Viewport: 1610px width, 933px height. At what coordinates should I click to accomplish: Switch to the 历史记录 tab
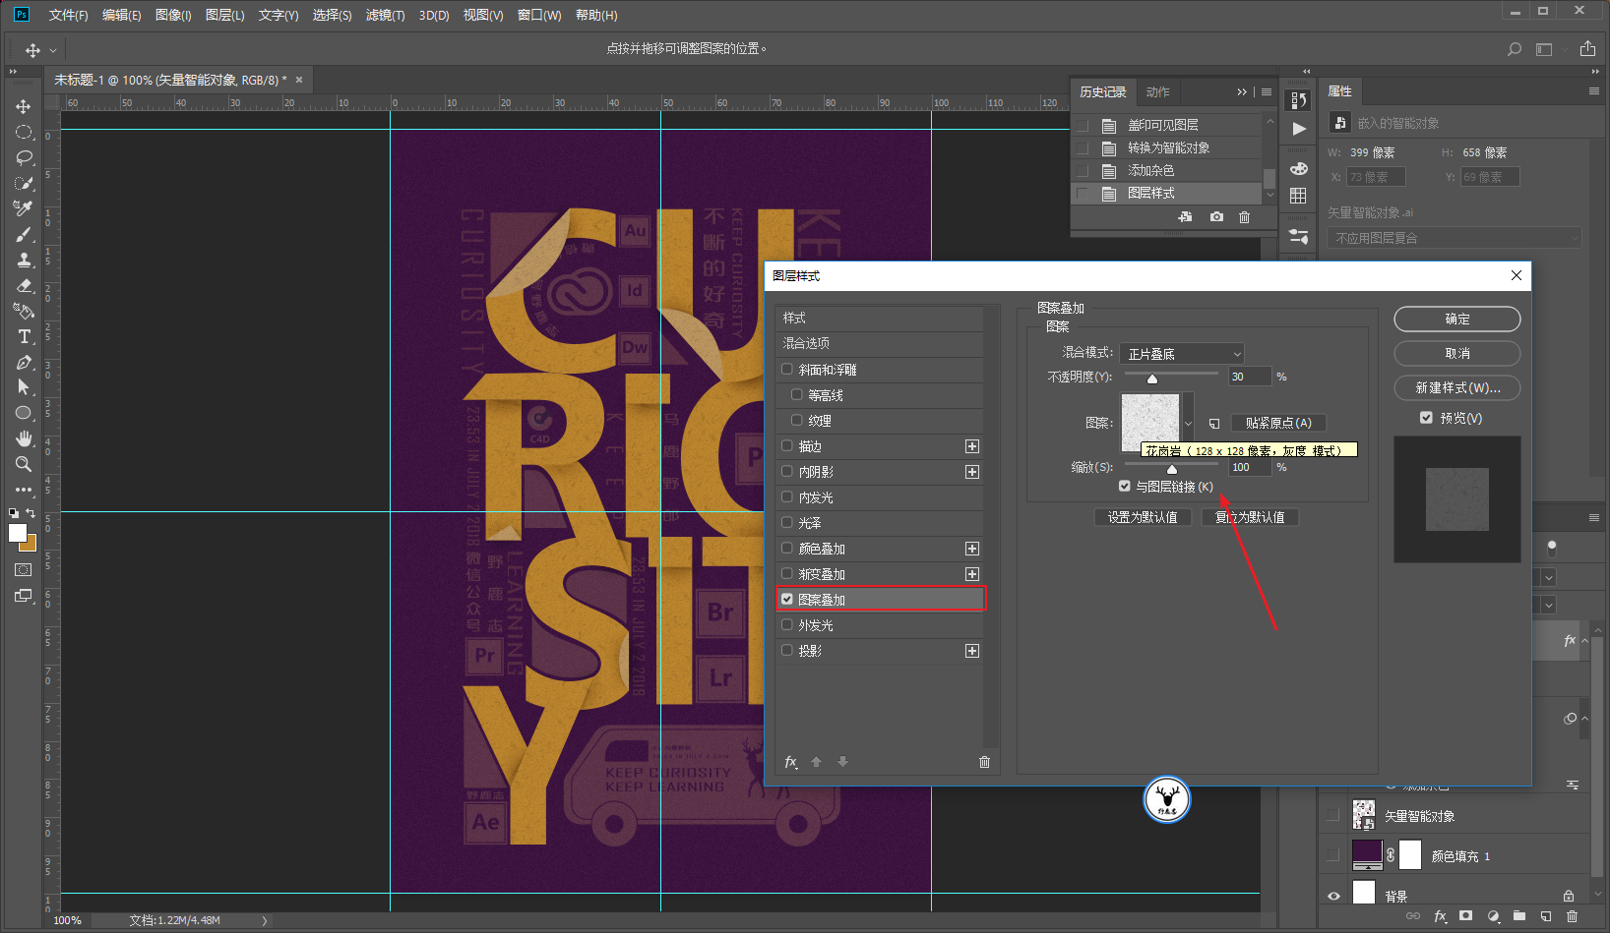(x=1102, y=91)
